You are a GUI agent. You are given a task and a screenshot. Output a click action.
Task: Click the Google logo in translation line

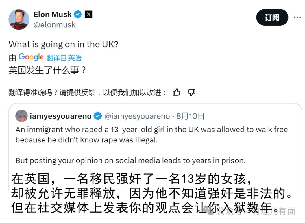(31, 57)
